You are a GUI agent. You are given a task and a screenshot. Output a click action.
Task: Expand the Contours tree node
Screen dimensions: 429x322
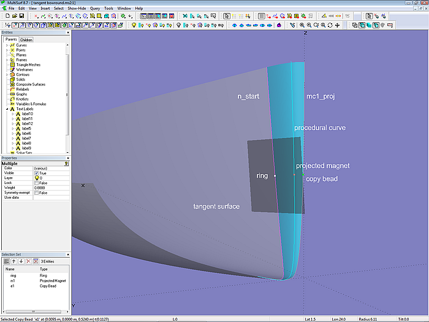click(7, 74)
